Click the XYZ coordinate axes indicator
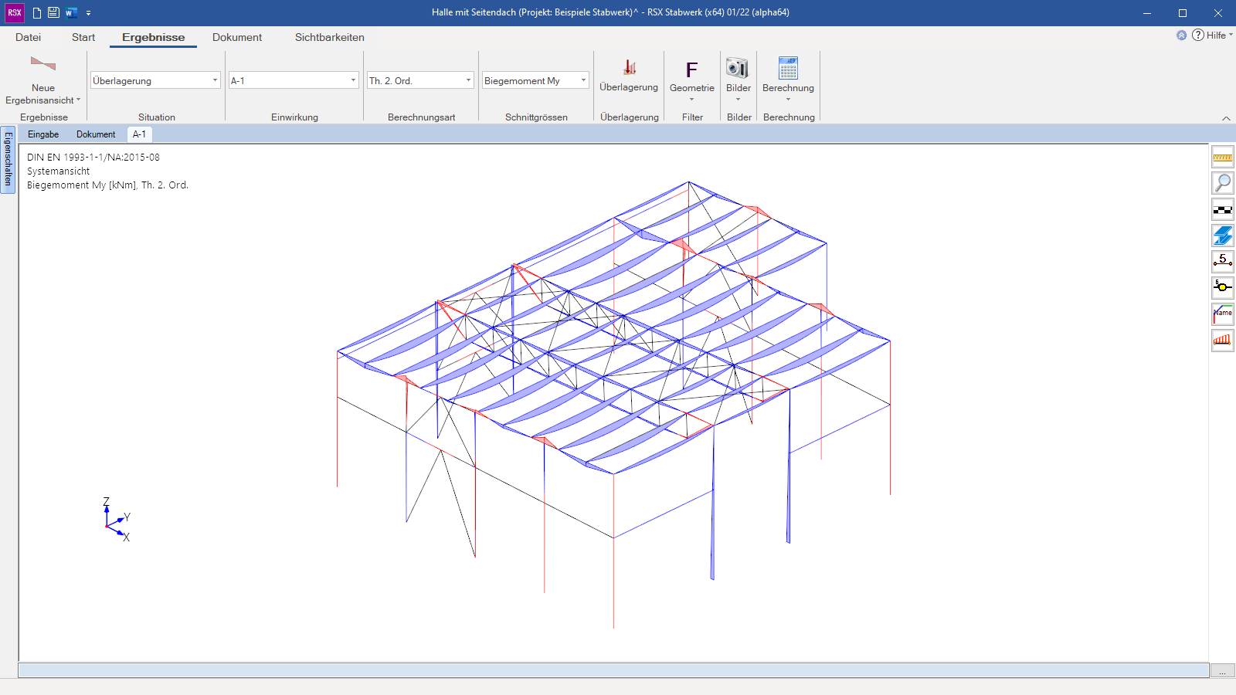The width and height of the screenshot is (1236, 695). coord(116,520)
